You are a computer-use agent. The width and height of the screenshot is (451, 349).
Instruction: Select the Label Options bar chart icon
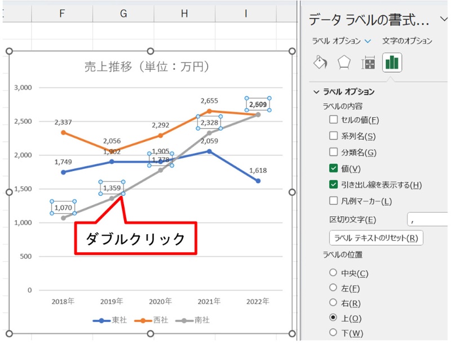[x=392, y=62]
